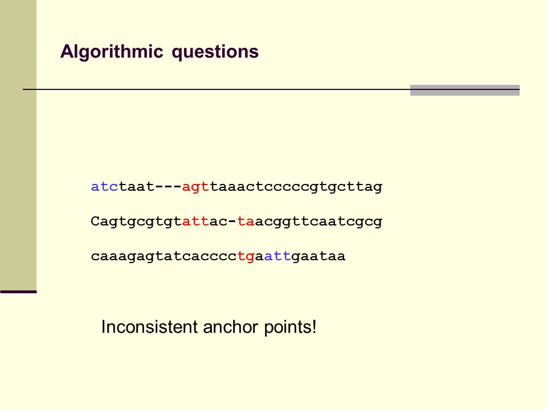Click 'caaagagtatcacccc' at start of third sequence
Viewport: 547px width, 410px height.
[164, 257]
